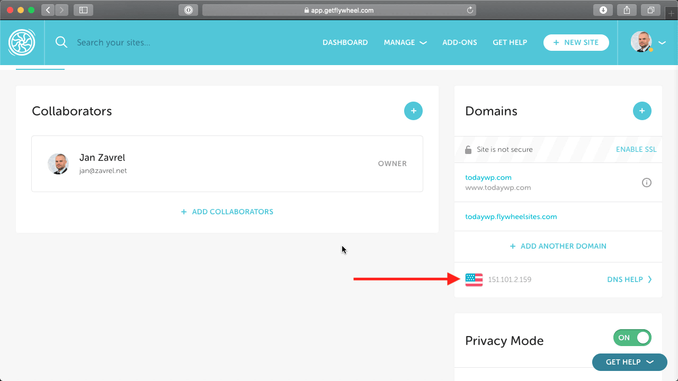Click ENABLE SSL link
Screen dimensions: 678x381
[636, 150]
